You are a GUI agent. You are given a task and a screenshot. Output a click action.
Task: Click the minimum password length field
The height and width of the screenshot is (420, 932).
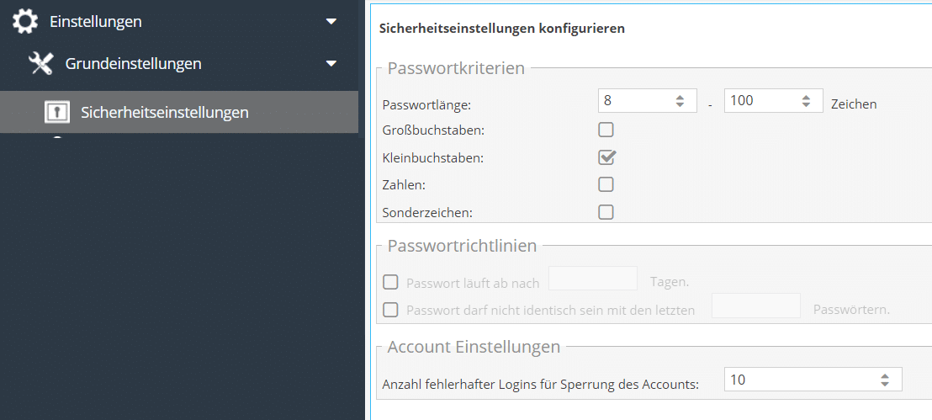(x=635, y=101)
